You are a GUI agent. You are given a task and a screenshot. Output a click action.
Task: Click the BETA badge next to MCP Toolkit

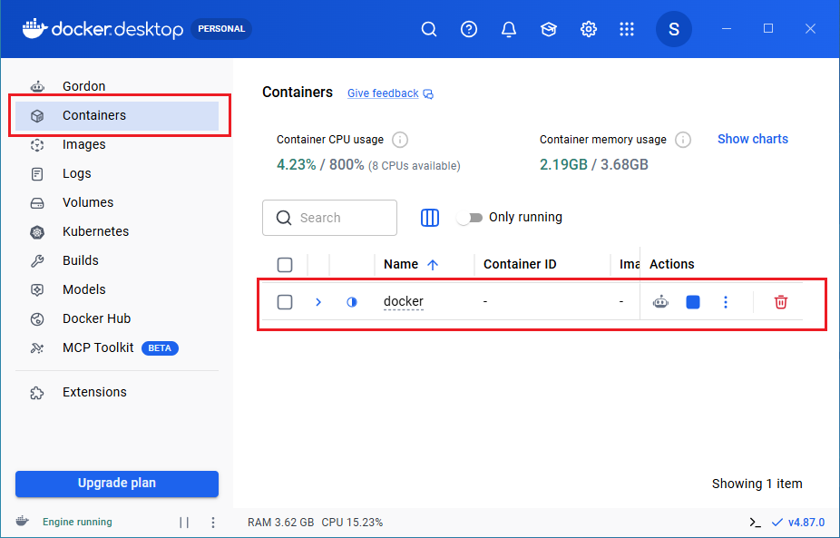[160, 348]
